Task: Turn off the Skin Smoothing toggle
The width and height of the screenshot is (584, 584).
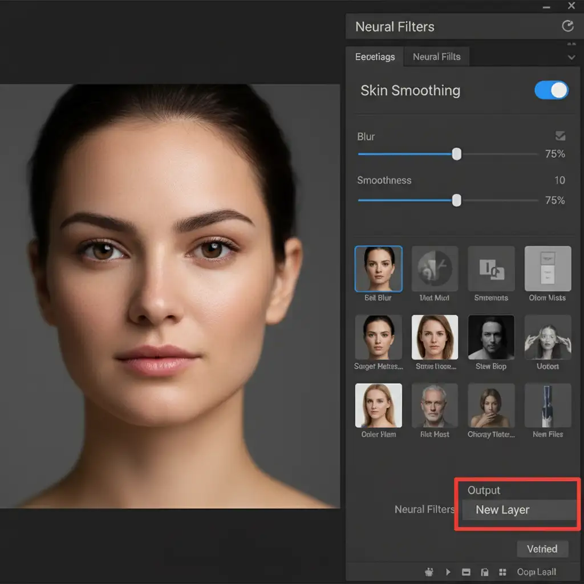Action: [551, 90]
